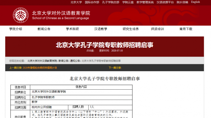The image size is (211, 118).
Task: Select the 校内外公开招聘 table cell
Action: [x=49, y=107]
